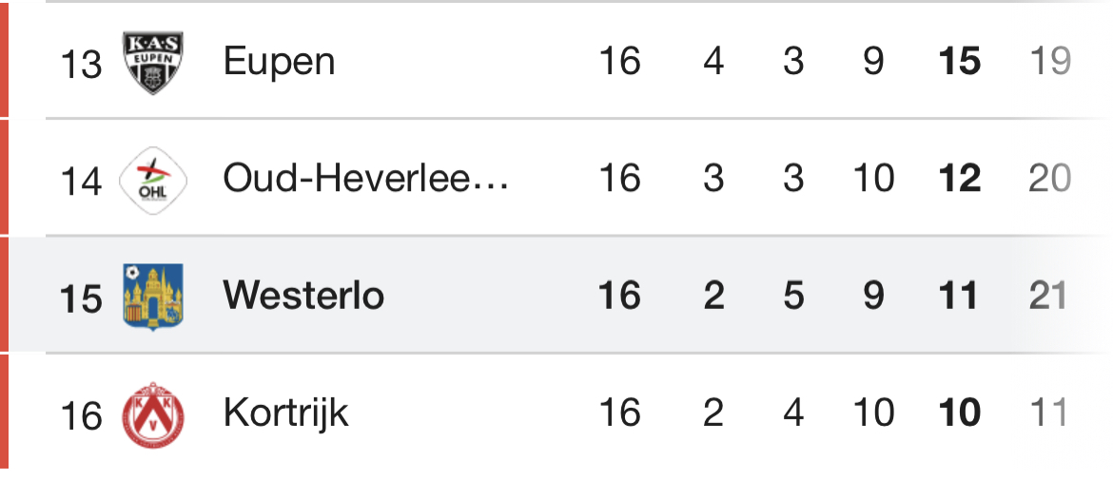Click Oud-Heverlee's grey value 20
1113x500 pixels.
(x=1050, y=179)
